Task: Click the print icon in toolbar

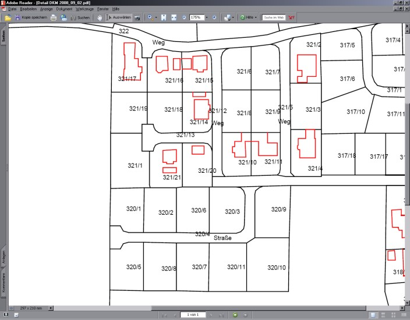Action: click(x=54, y=18)
